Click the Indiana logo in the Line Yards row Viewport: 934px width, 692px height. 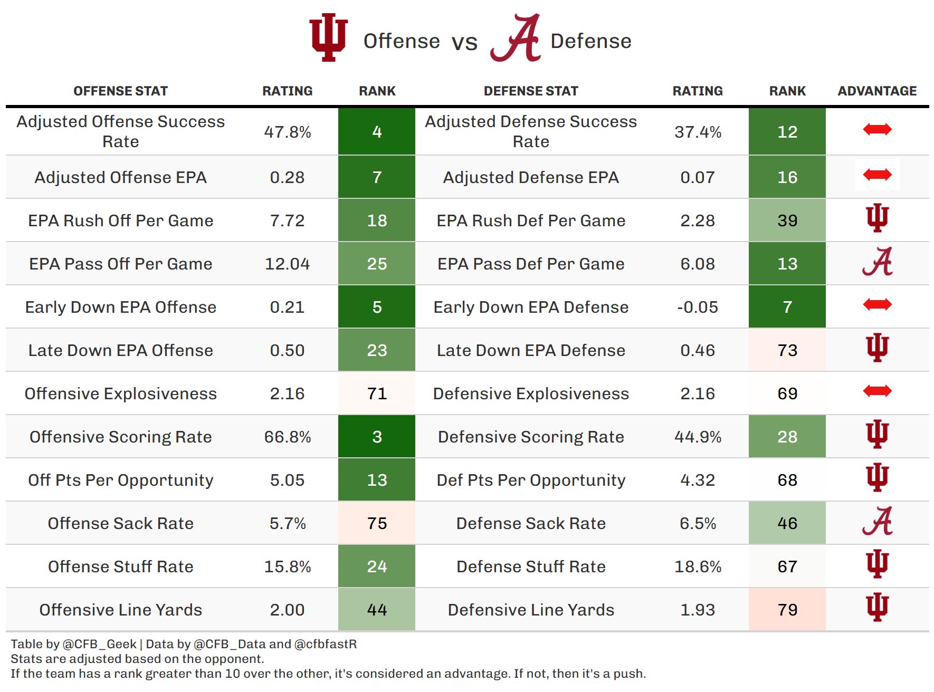tap(877, 607)
